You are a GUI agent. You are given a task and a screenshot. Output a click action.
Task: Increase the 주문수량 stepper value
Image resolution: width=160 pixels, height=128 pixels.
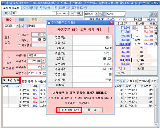pyautogui.click(x=43, y=66)
